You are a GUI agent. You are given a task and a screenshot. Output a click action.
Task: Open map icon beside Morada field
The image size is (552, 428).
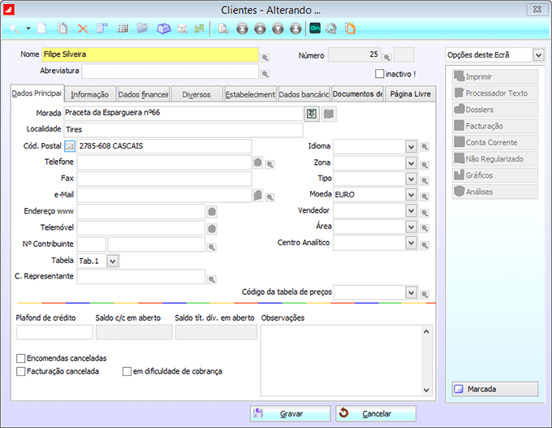click(x=312, y=114)
